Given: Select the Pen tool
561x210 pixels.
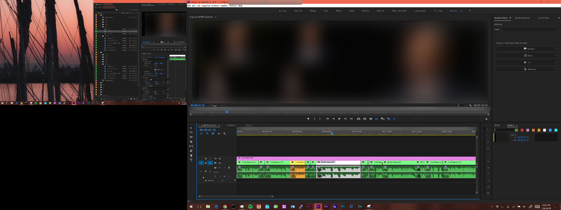Looking at the screenshot, I should 191,151.
